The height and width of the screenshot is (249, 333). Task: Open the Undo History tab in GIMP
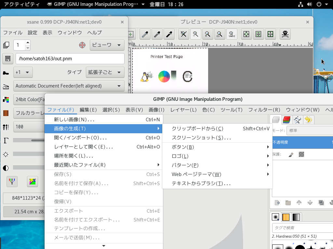coord(308,120)
